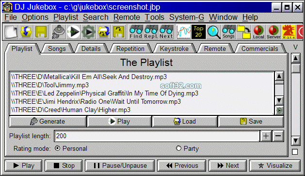305x176 pixels.
Task: Open the statistics line graph icon
Action: coord(183,32)
